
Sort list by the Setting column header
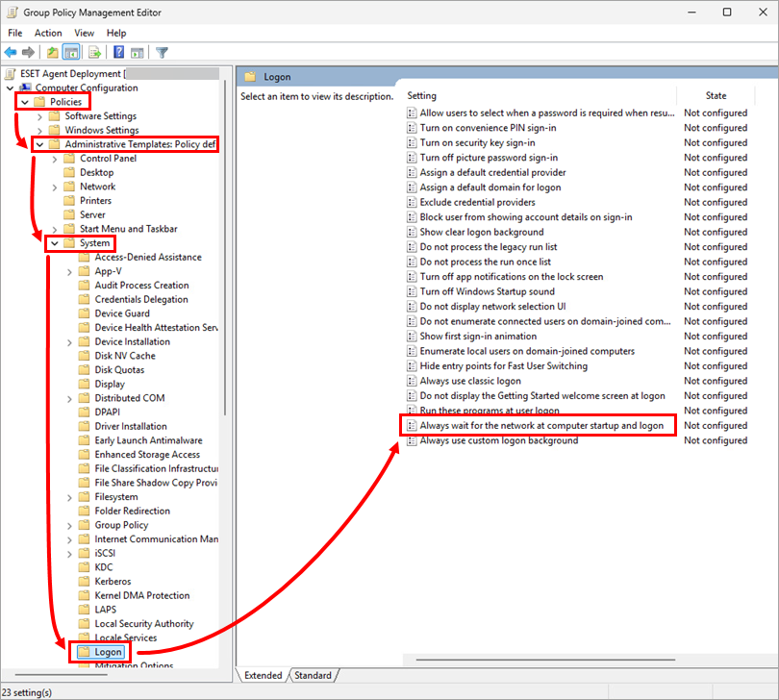[x=421, y=95]
